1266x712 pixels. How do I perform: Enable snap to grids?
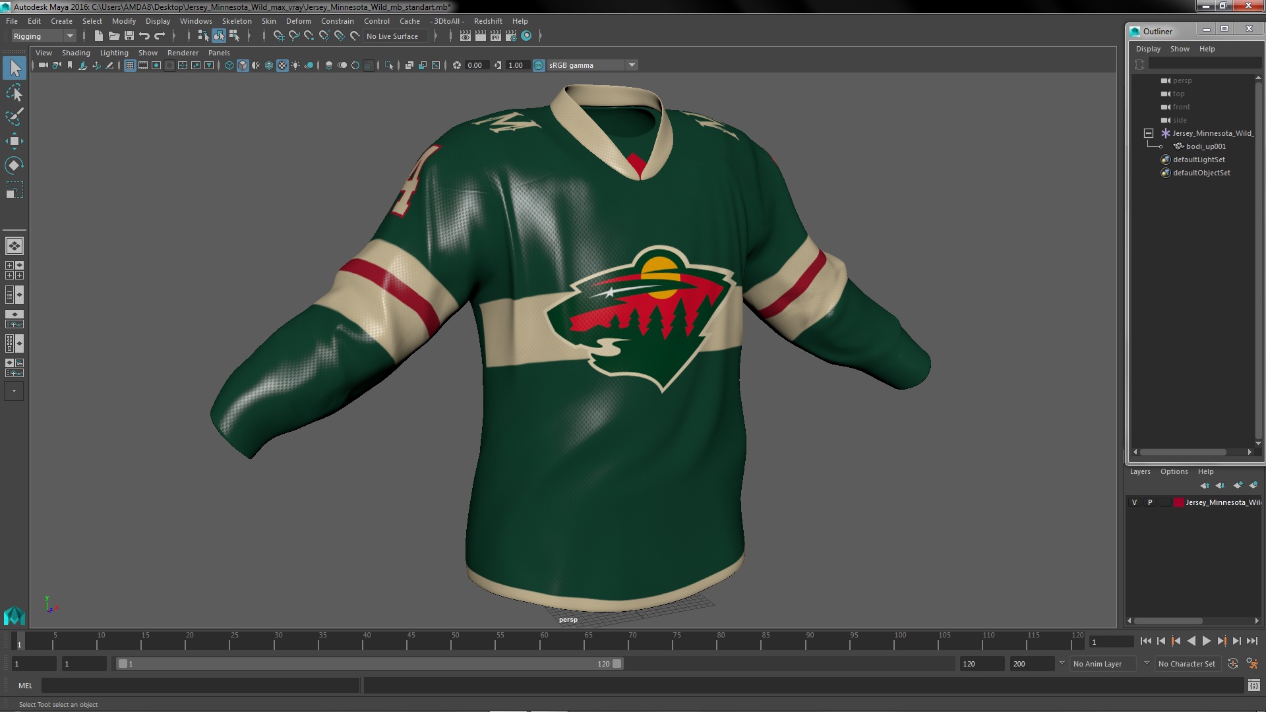click(279, 36)
